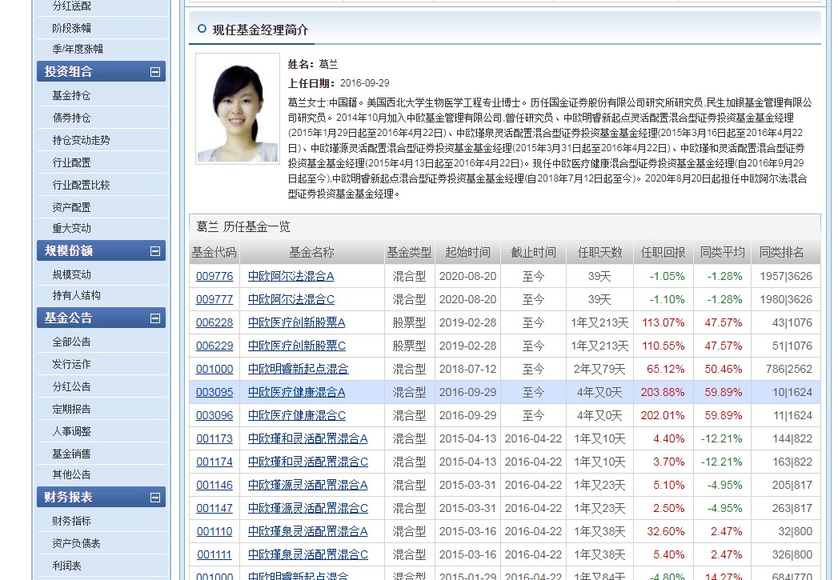Open fund code 009776
Viewport: 838px width, 580px height.
click(215, 277)
